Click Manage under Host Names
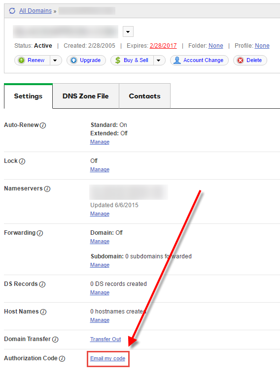The height and width of the screenshot is (376, 280). [x=100, y=320]
